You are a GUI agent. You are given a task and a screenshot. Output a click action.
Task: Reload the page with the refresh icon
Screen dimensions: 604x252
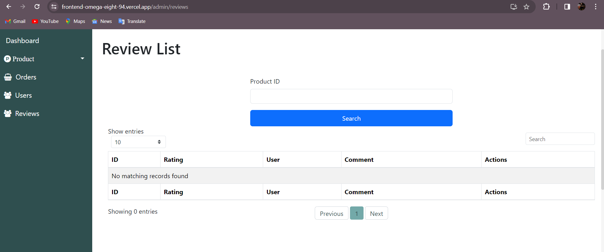[x=37, y=7]
